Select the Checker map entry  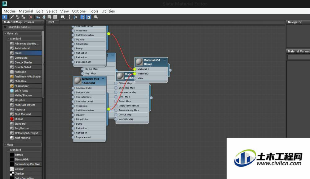tap(26, 174)
